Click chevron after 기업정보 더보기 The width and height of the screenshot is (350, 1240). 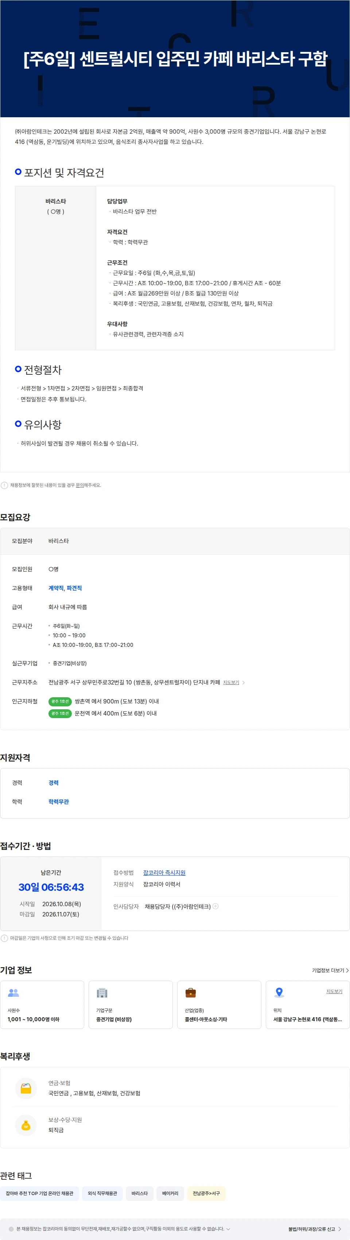coord(347,970)
